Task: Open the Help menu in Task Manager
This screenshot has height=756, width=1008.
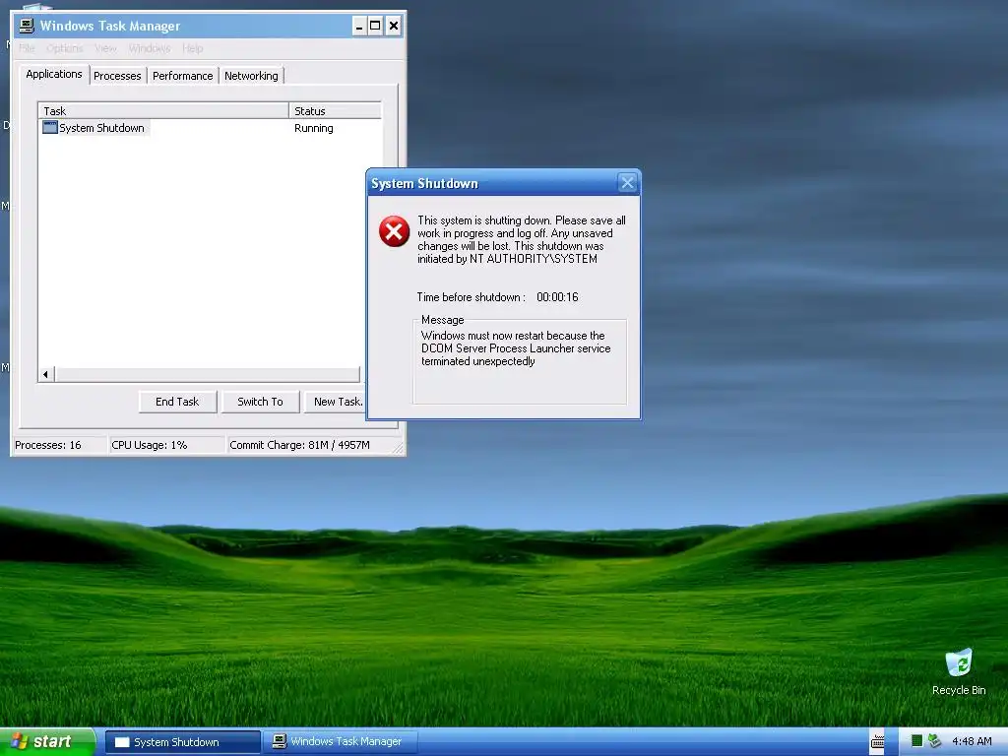Action: click(192, 48)
